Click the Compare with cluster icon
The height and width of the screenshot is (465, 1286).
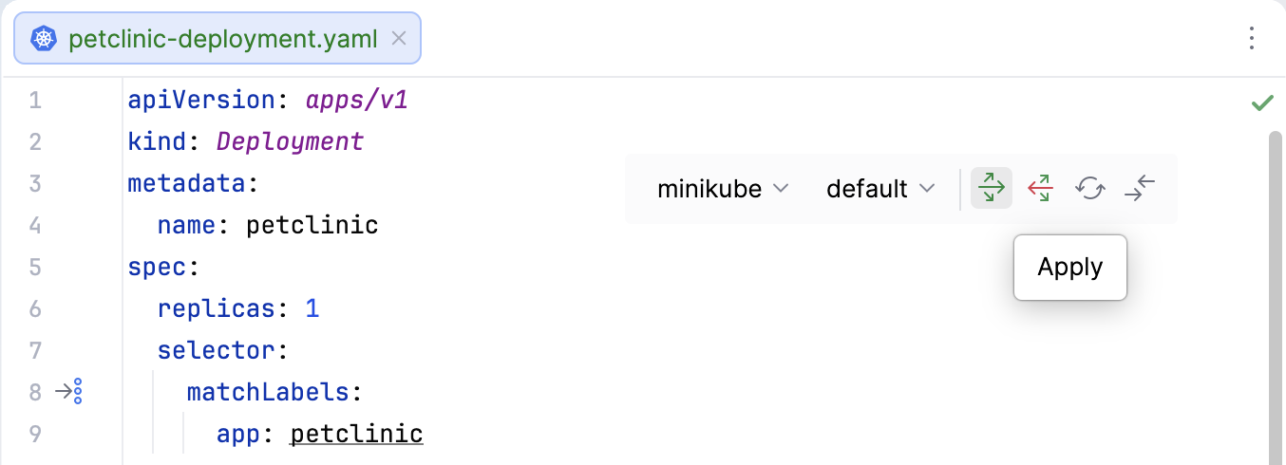(x=1140, y=188)
